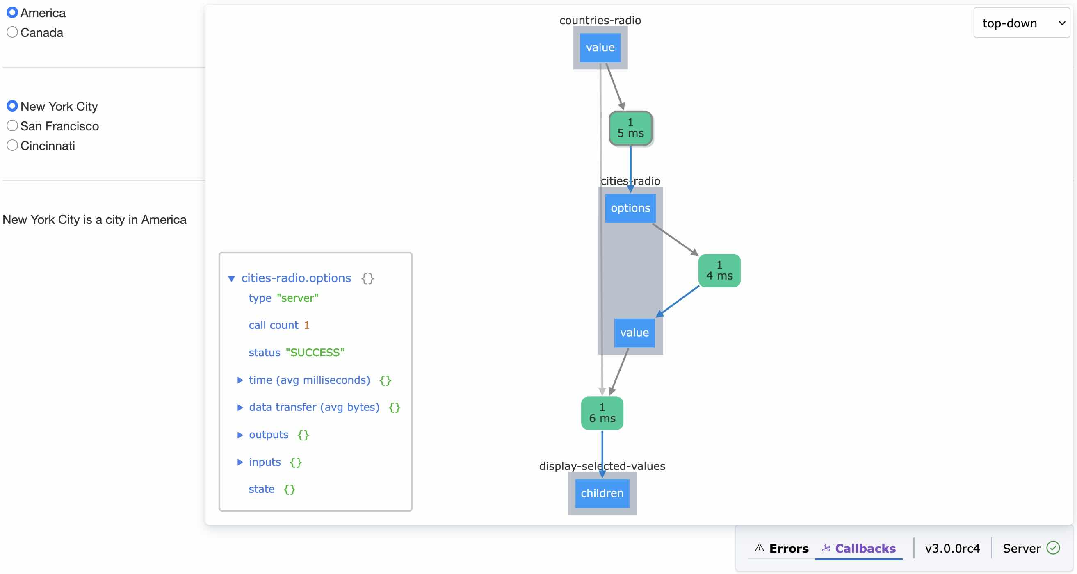Switch to the Callbacks tab

859,548
